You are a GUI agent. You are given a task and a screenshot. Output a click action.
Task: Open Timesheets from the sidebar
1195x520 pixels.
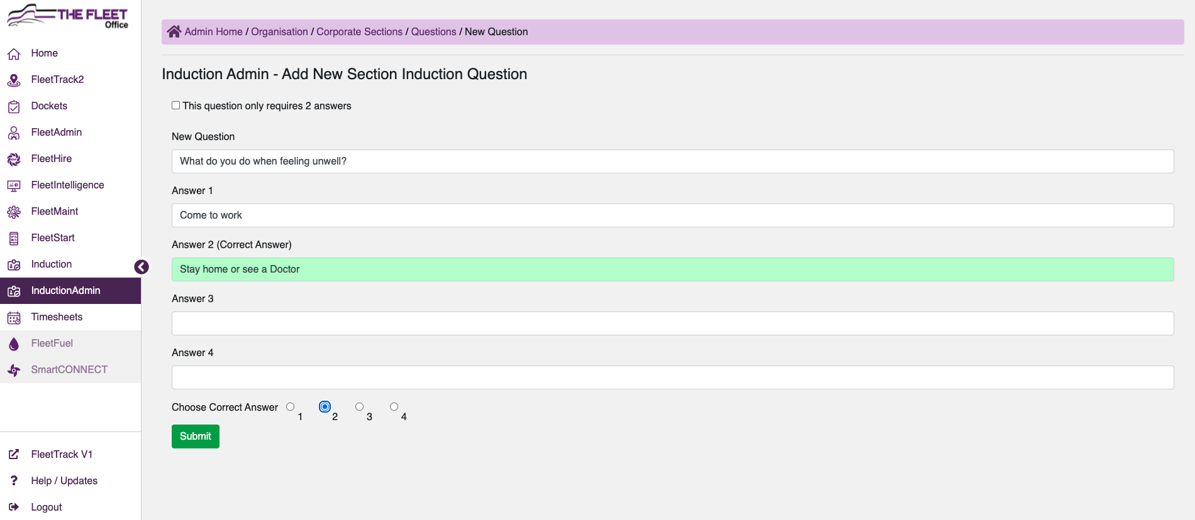click(x=70, y=317)
